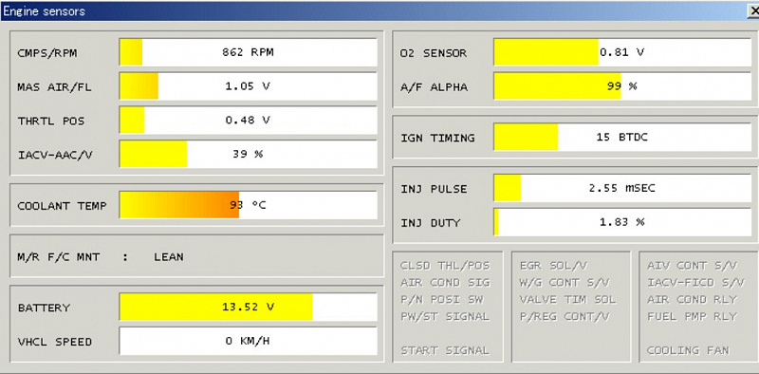Click the P/N POSI SW indicator
The image size is (759, 374).
441,299
